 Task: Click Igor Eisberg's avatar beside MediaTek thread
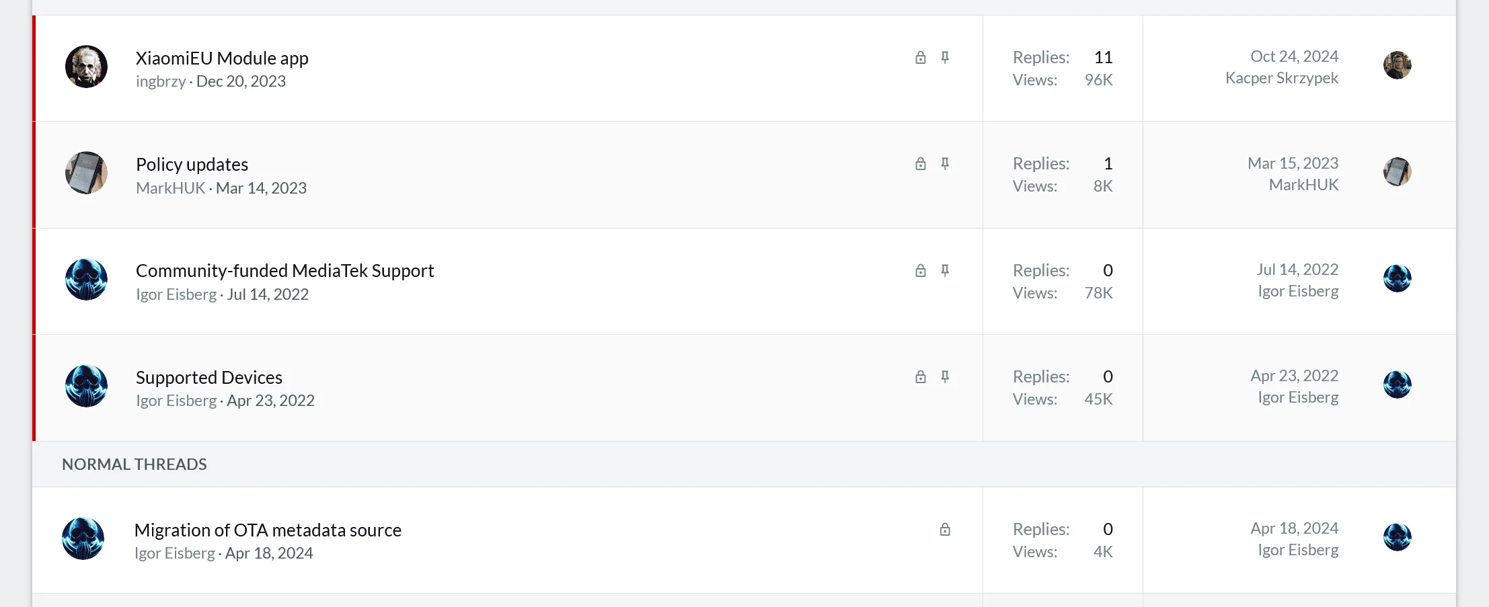[x=86, y=279]
